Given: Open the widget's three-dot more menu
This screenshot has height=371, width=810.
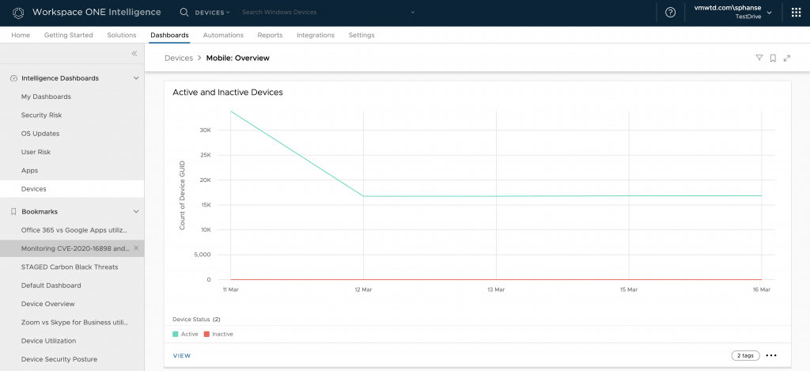Looking at the screenshot, I should pos(771,356).
